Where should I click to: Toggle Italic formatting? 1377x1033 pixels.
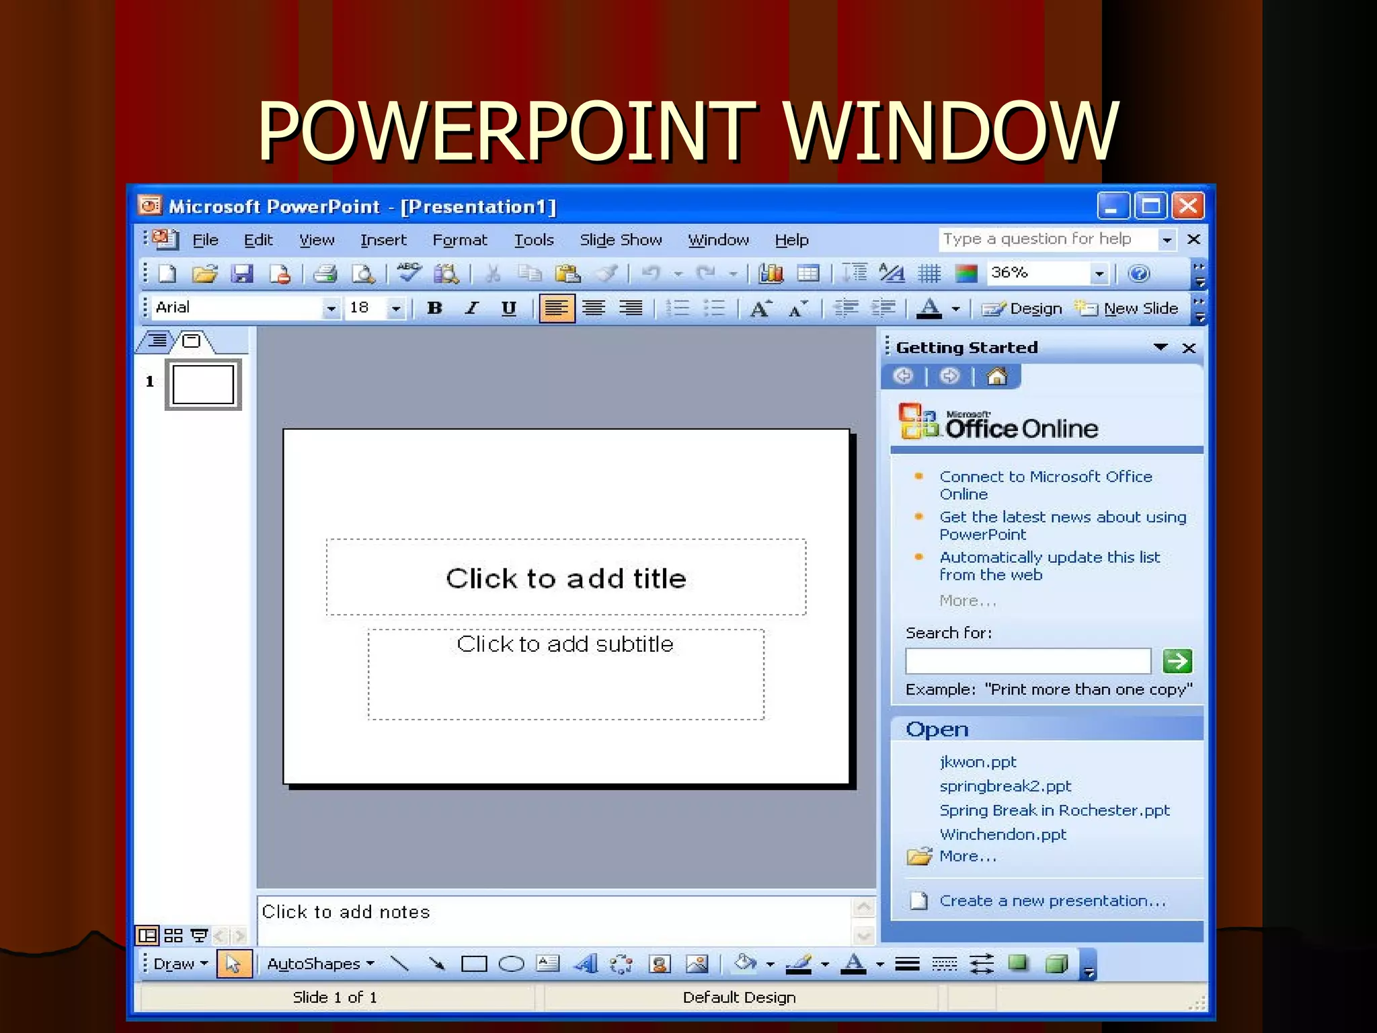(x=472, y=308)
